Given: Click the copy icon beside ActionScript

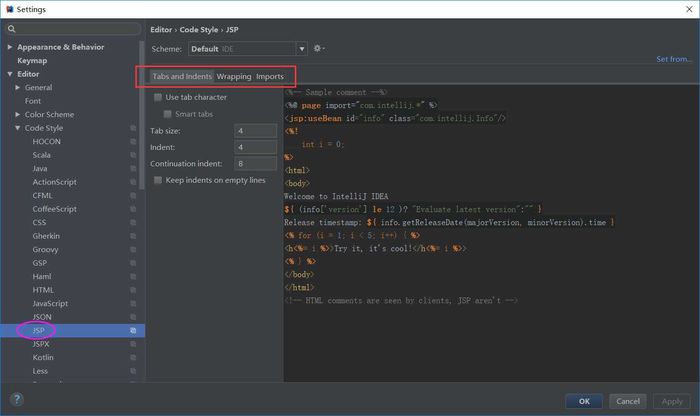Looking at the screenshot, I should coord(133,182).
